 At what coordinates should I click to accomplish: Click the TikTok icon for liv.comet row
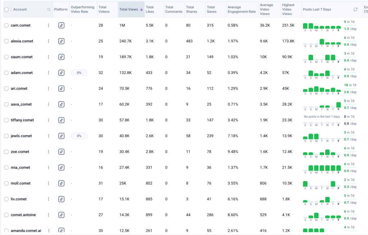click(x=61, y=199)
